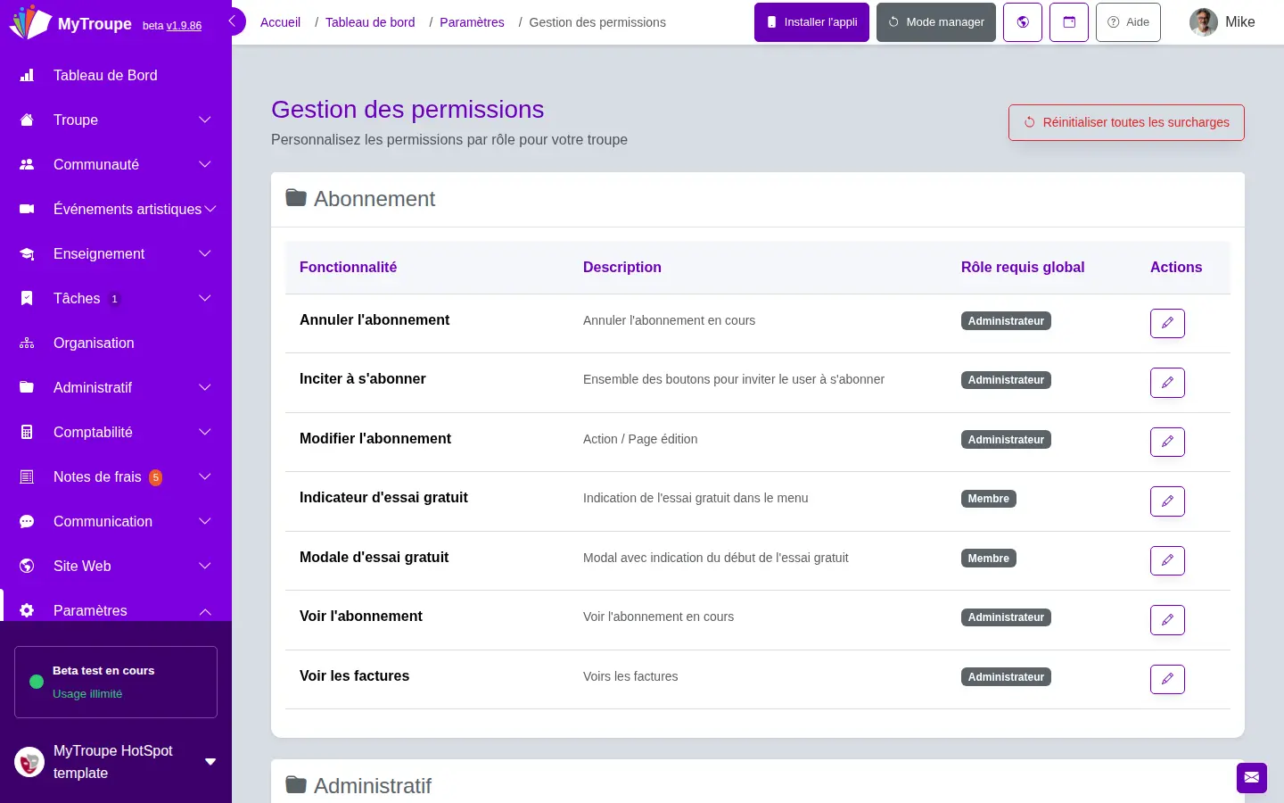Image resolution: width=1284 pixels, height=803 pixels.
Task: Edit the Voir les factures permission
Action: [1167, 679]
